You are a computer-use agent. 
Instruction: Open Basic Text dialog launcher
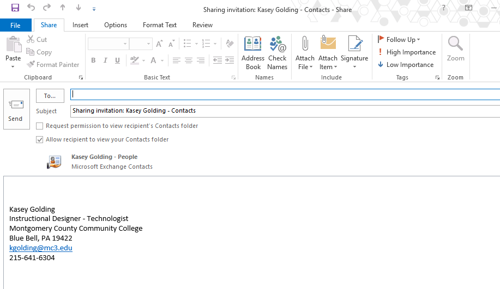pyautogui.click(x=234, y=78)
